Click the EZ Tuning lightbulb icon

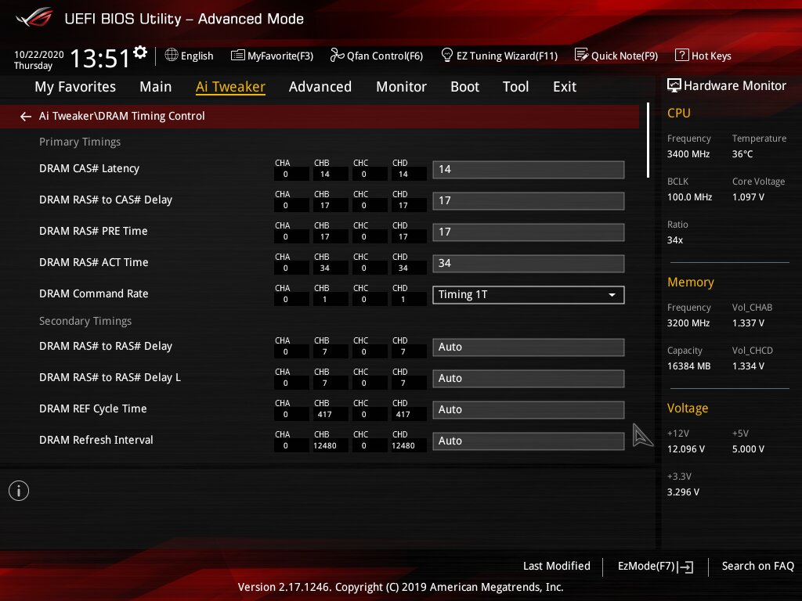coord(446,55)
